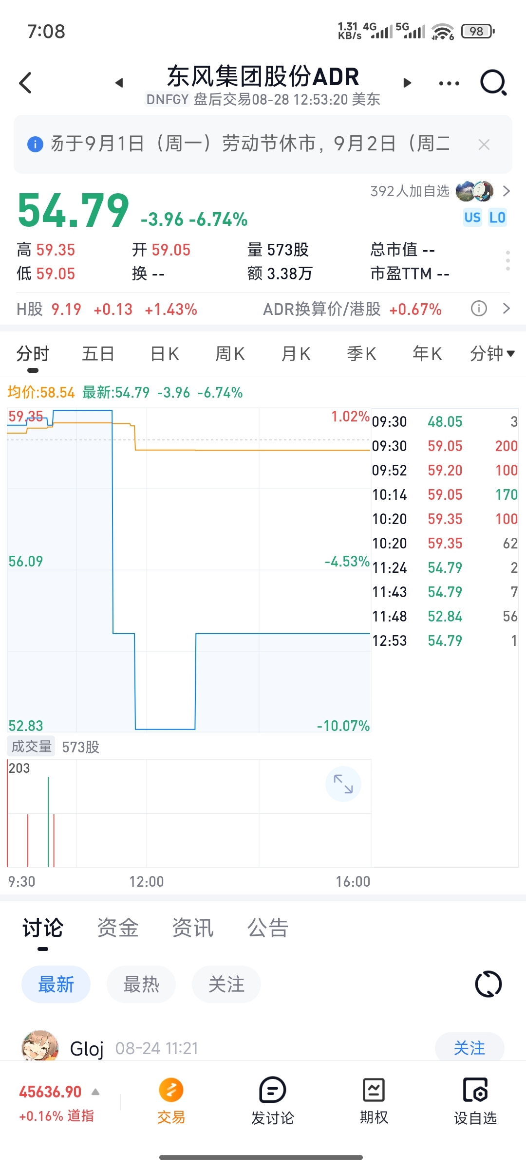Viewport: 526px width, 1168px height.
Task: Select the 最新 discussion filter
Action: click(56, 984)
